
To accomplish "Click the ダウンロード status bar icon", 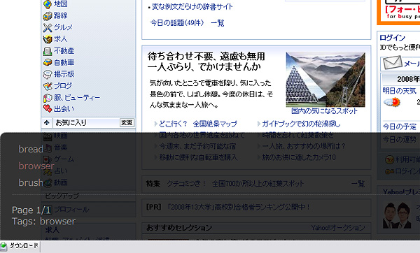I will point(3,246).
